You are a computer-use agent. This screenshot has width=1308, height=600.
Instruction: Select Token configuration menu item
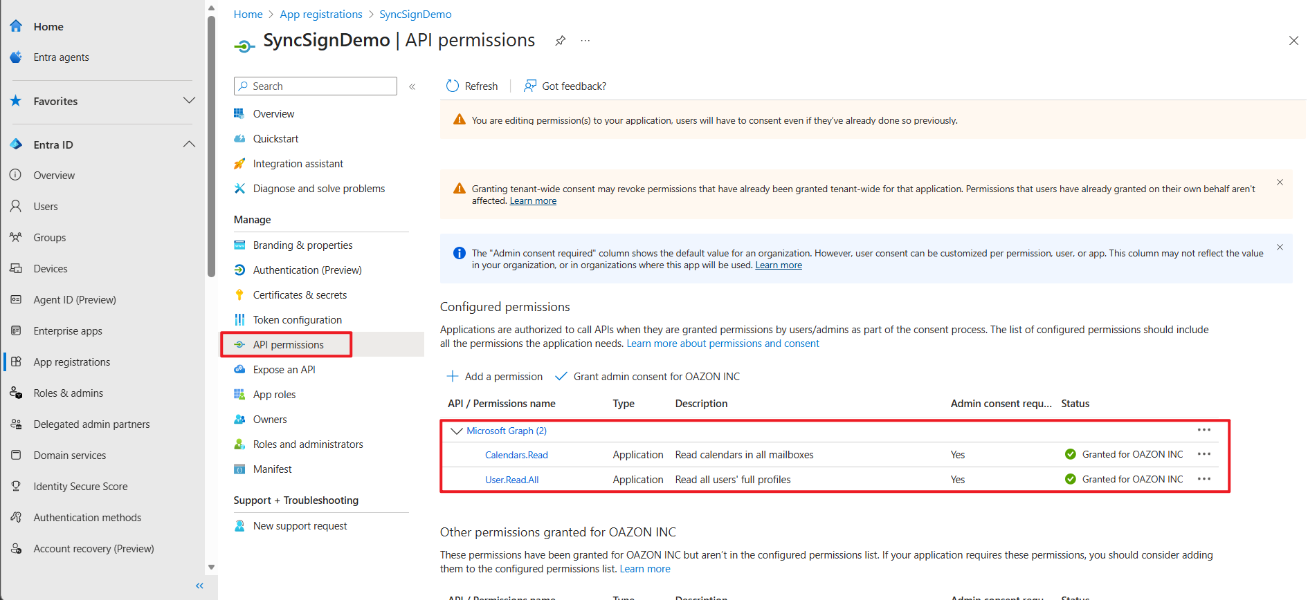coord(297,320)
